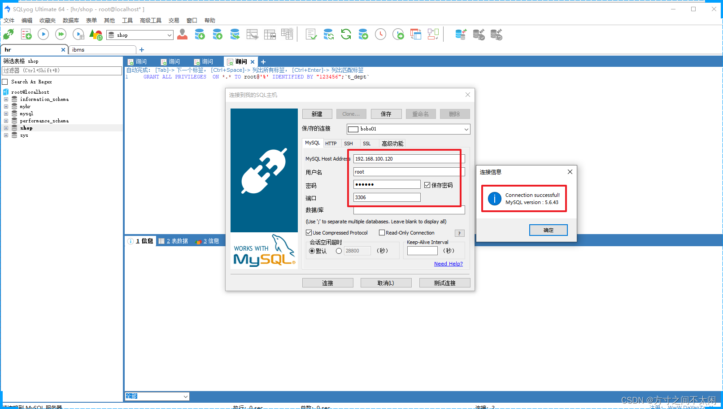
Task: Expand the information_schema tree node
Action: coord(6,100)
